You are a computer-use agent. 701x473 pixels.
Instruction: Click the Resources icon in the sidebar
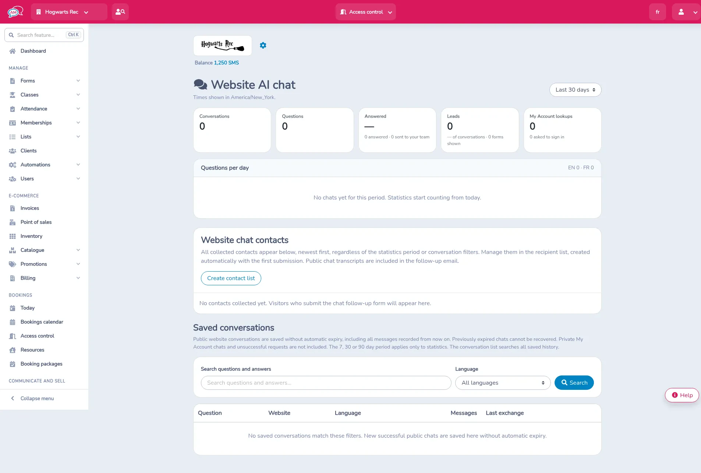(x=13, y=350)
